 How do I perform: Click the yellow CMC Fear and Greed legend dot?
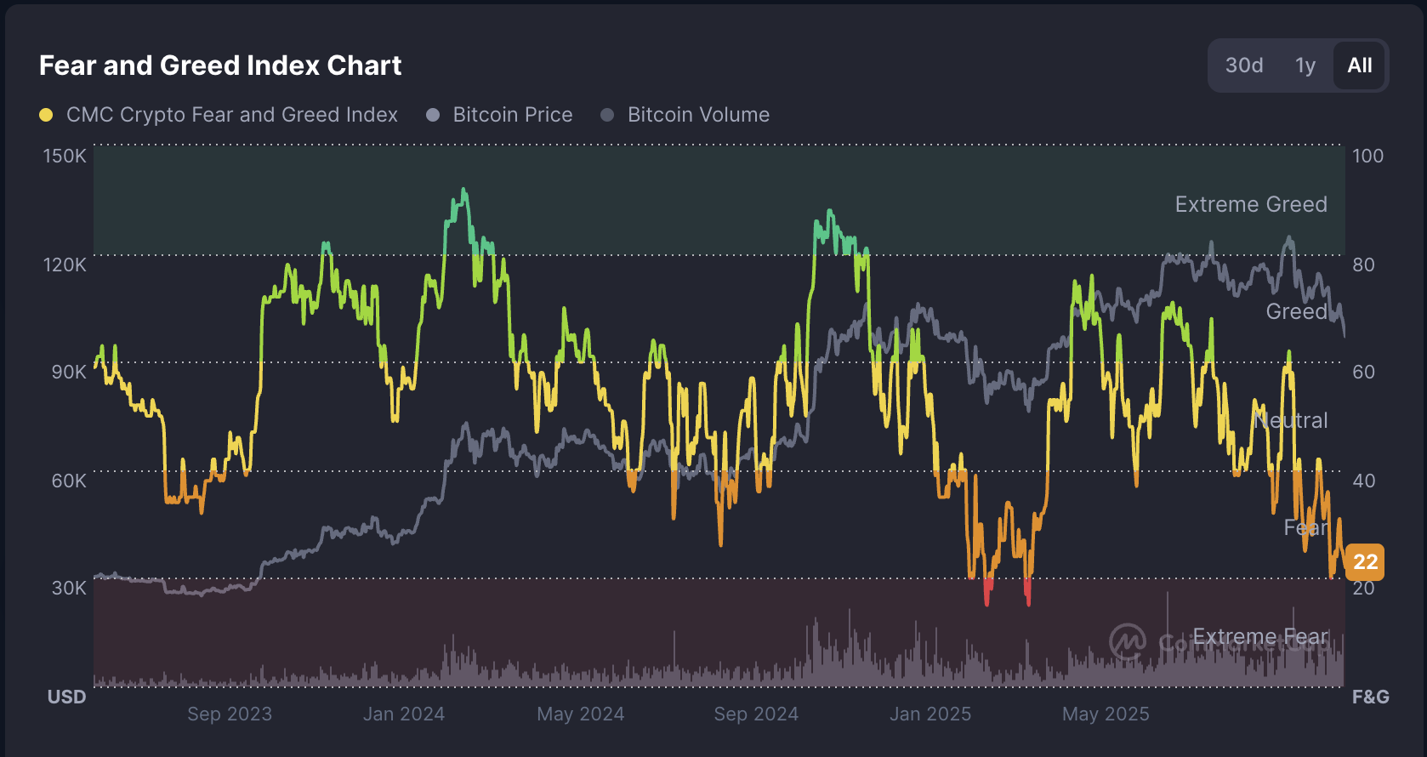(x=47, y=114)
